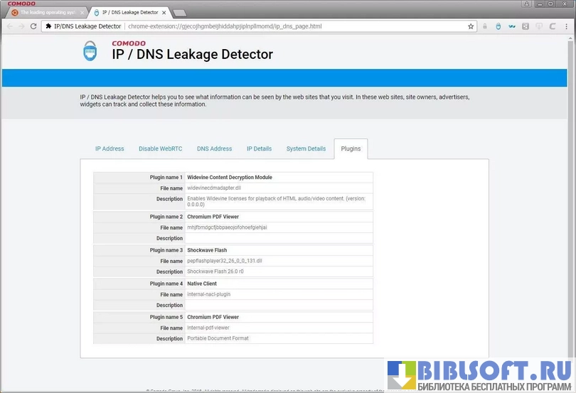
Task: Click the Comodo C icon in toolbar
Action: [x=552, y=26]
